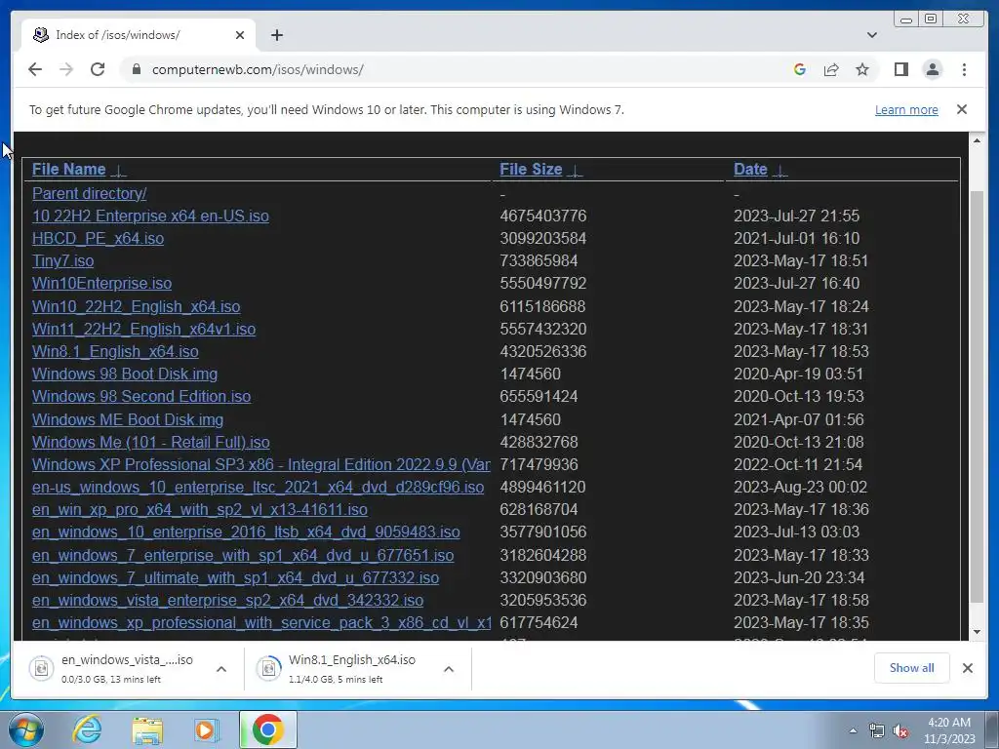
Task: Open a new tab with the plus button
Action: point(276,35)
